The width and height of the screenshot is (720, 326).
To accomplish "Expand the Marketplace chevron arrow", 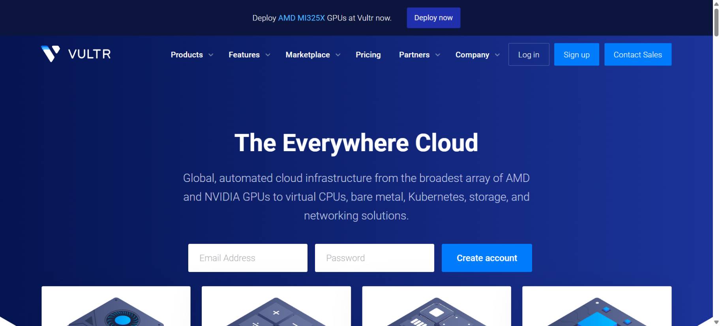I will coord(338,55).
